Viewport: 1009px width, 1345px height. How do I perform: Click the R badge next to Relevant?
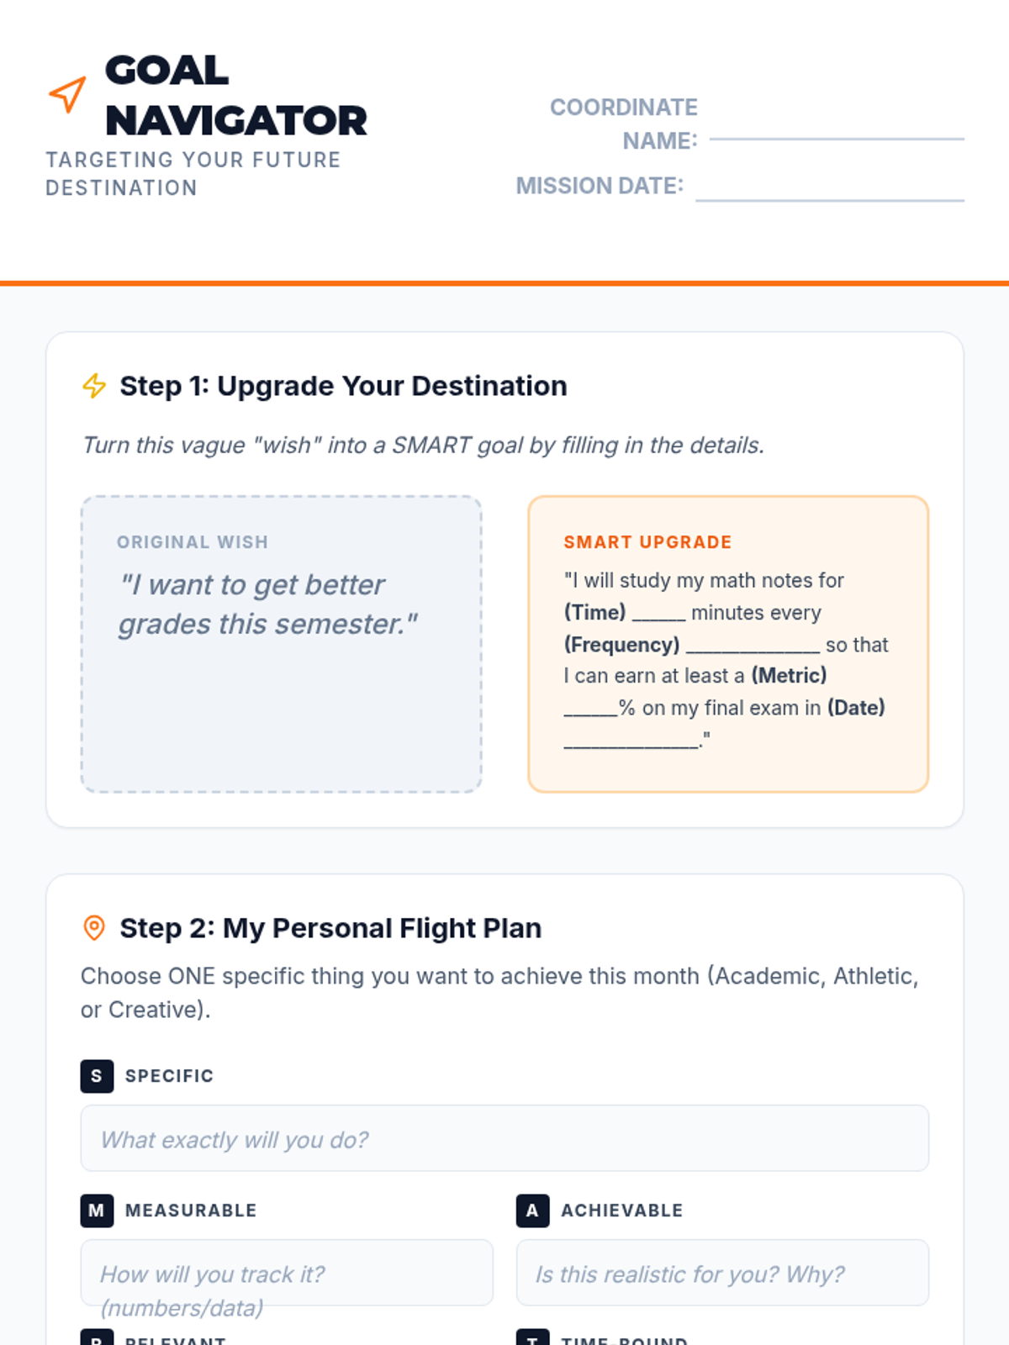click(97, 1337)
